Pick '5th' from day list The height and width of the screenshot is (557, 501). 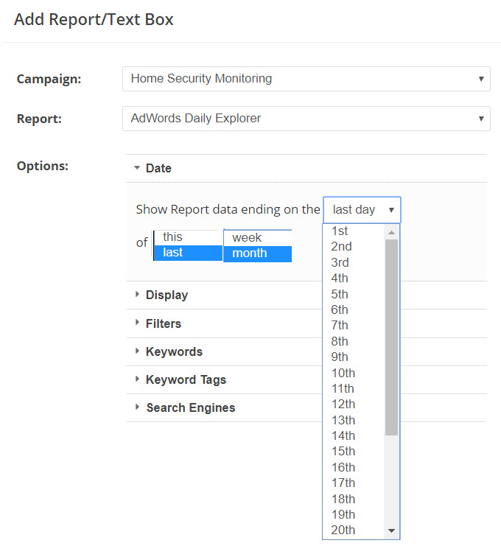tap(340, 294)
